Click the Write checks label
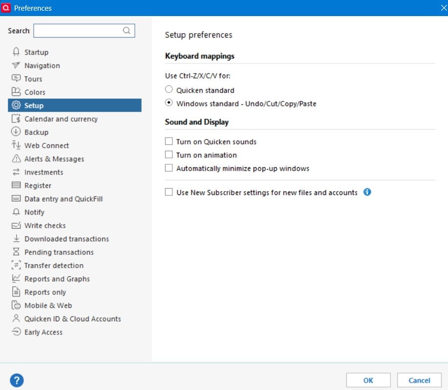 point(45,226)
